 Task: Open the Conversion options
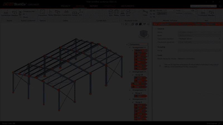[x=42, y=13]
